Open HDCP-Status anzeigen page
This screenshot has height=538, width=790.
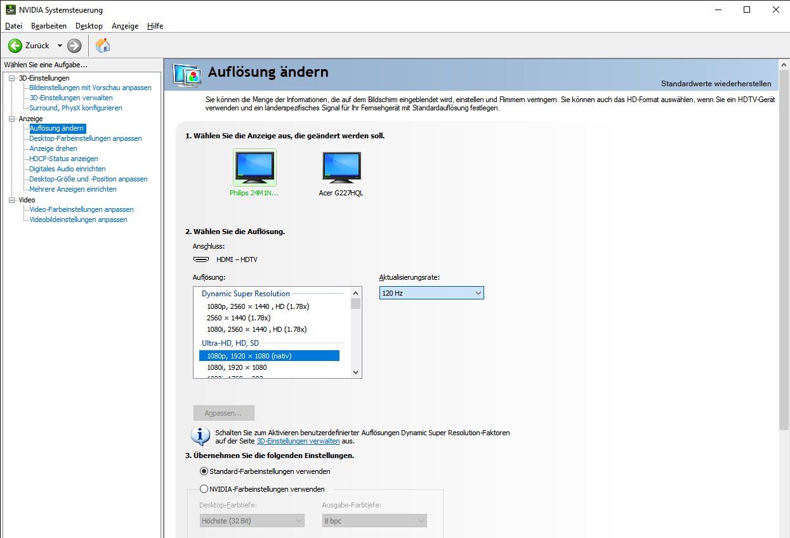[63, 159]
